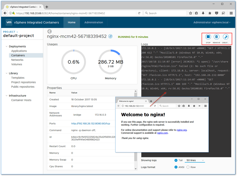The width and height of the screenshot is (237, 176).
Task: Select Containers in sidebar
Action: pos(26,55)
